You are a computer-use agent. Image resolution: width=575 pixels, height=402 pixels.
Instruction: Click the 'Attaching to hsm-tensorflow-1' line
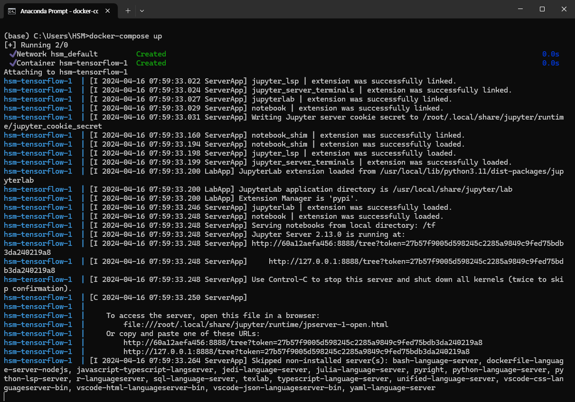(x=66, y=72)
